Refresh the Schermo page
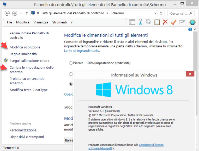 (x=161, y=13)
